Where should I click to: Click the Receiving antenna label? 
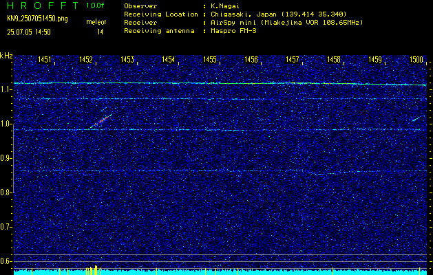click(x=159, y=31)
